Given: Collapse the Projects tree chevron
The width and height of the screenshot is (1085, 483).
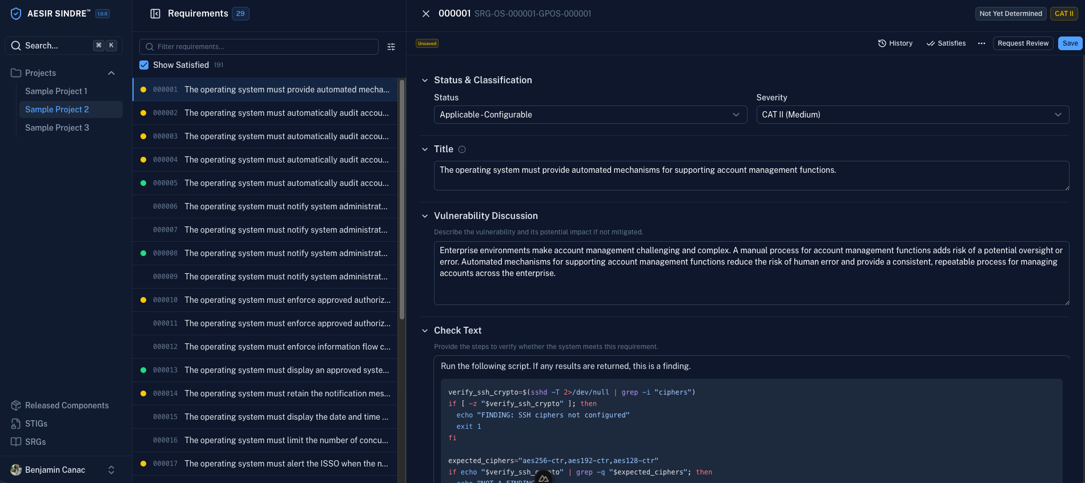Looking at the screenshot, I should pos(111,73).
